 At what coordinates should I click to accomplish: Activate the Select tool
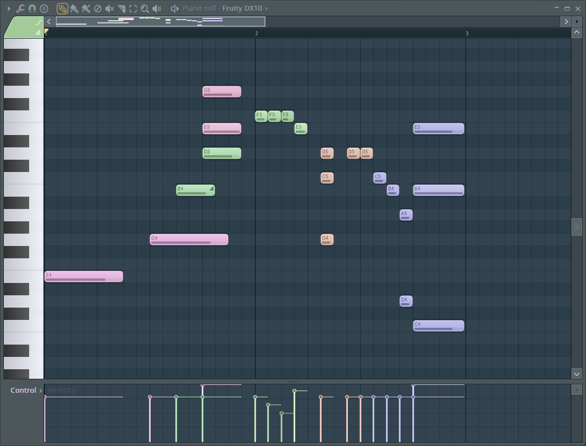(133, 8)
